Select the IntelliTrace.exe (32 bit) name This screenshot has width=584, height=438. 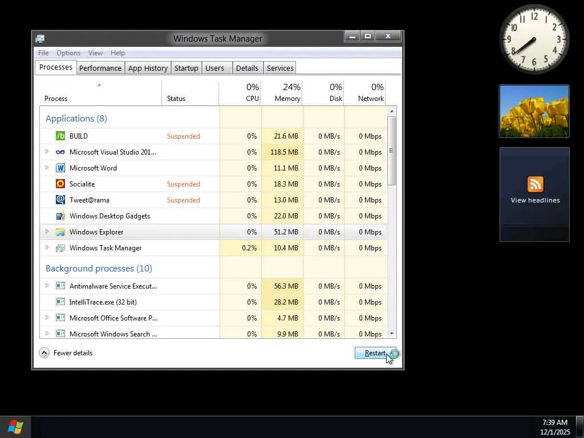(103, 302)
